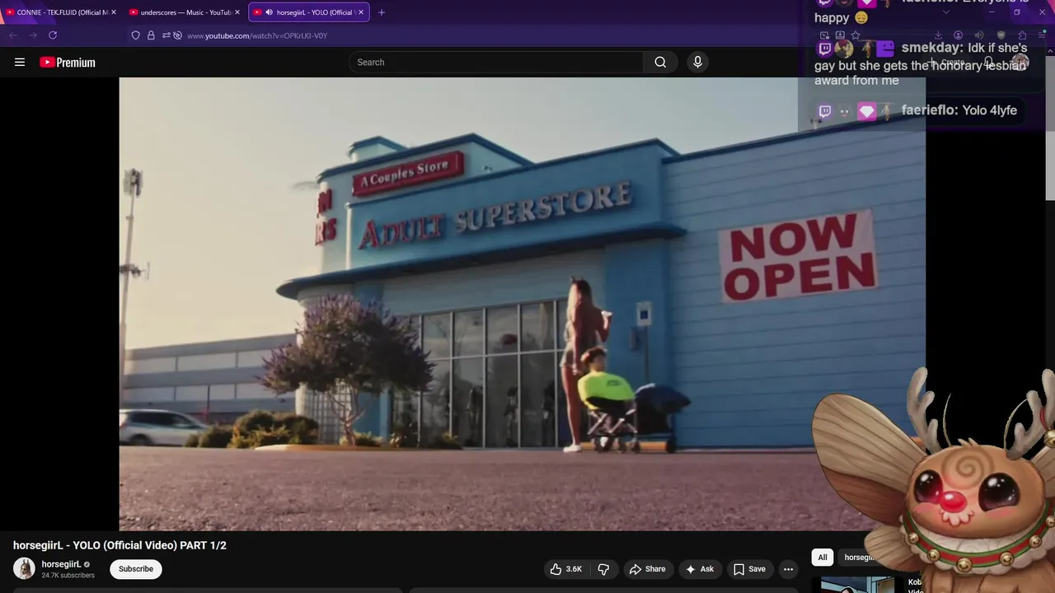
Task: Select the horsegiirL chip filter
Action: click(859, 558)
